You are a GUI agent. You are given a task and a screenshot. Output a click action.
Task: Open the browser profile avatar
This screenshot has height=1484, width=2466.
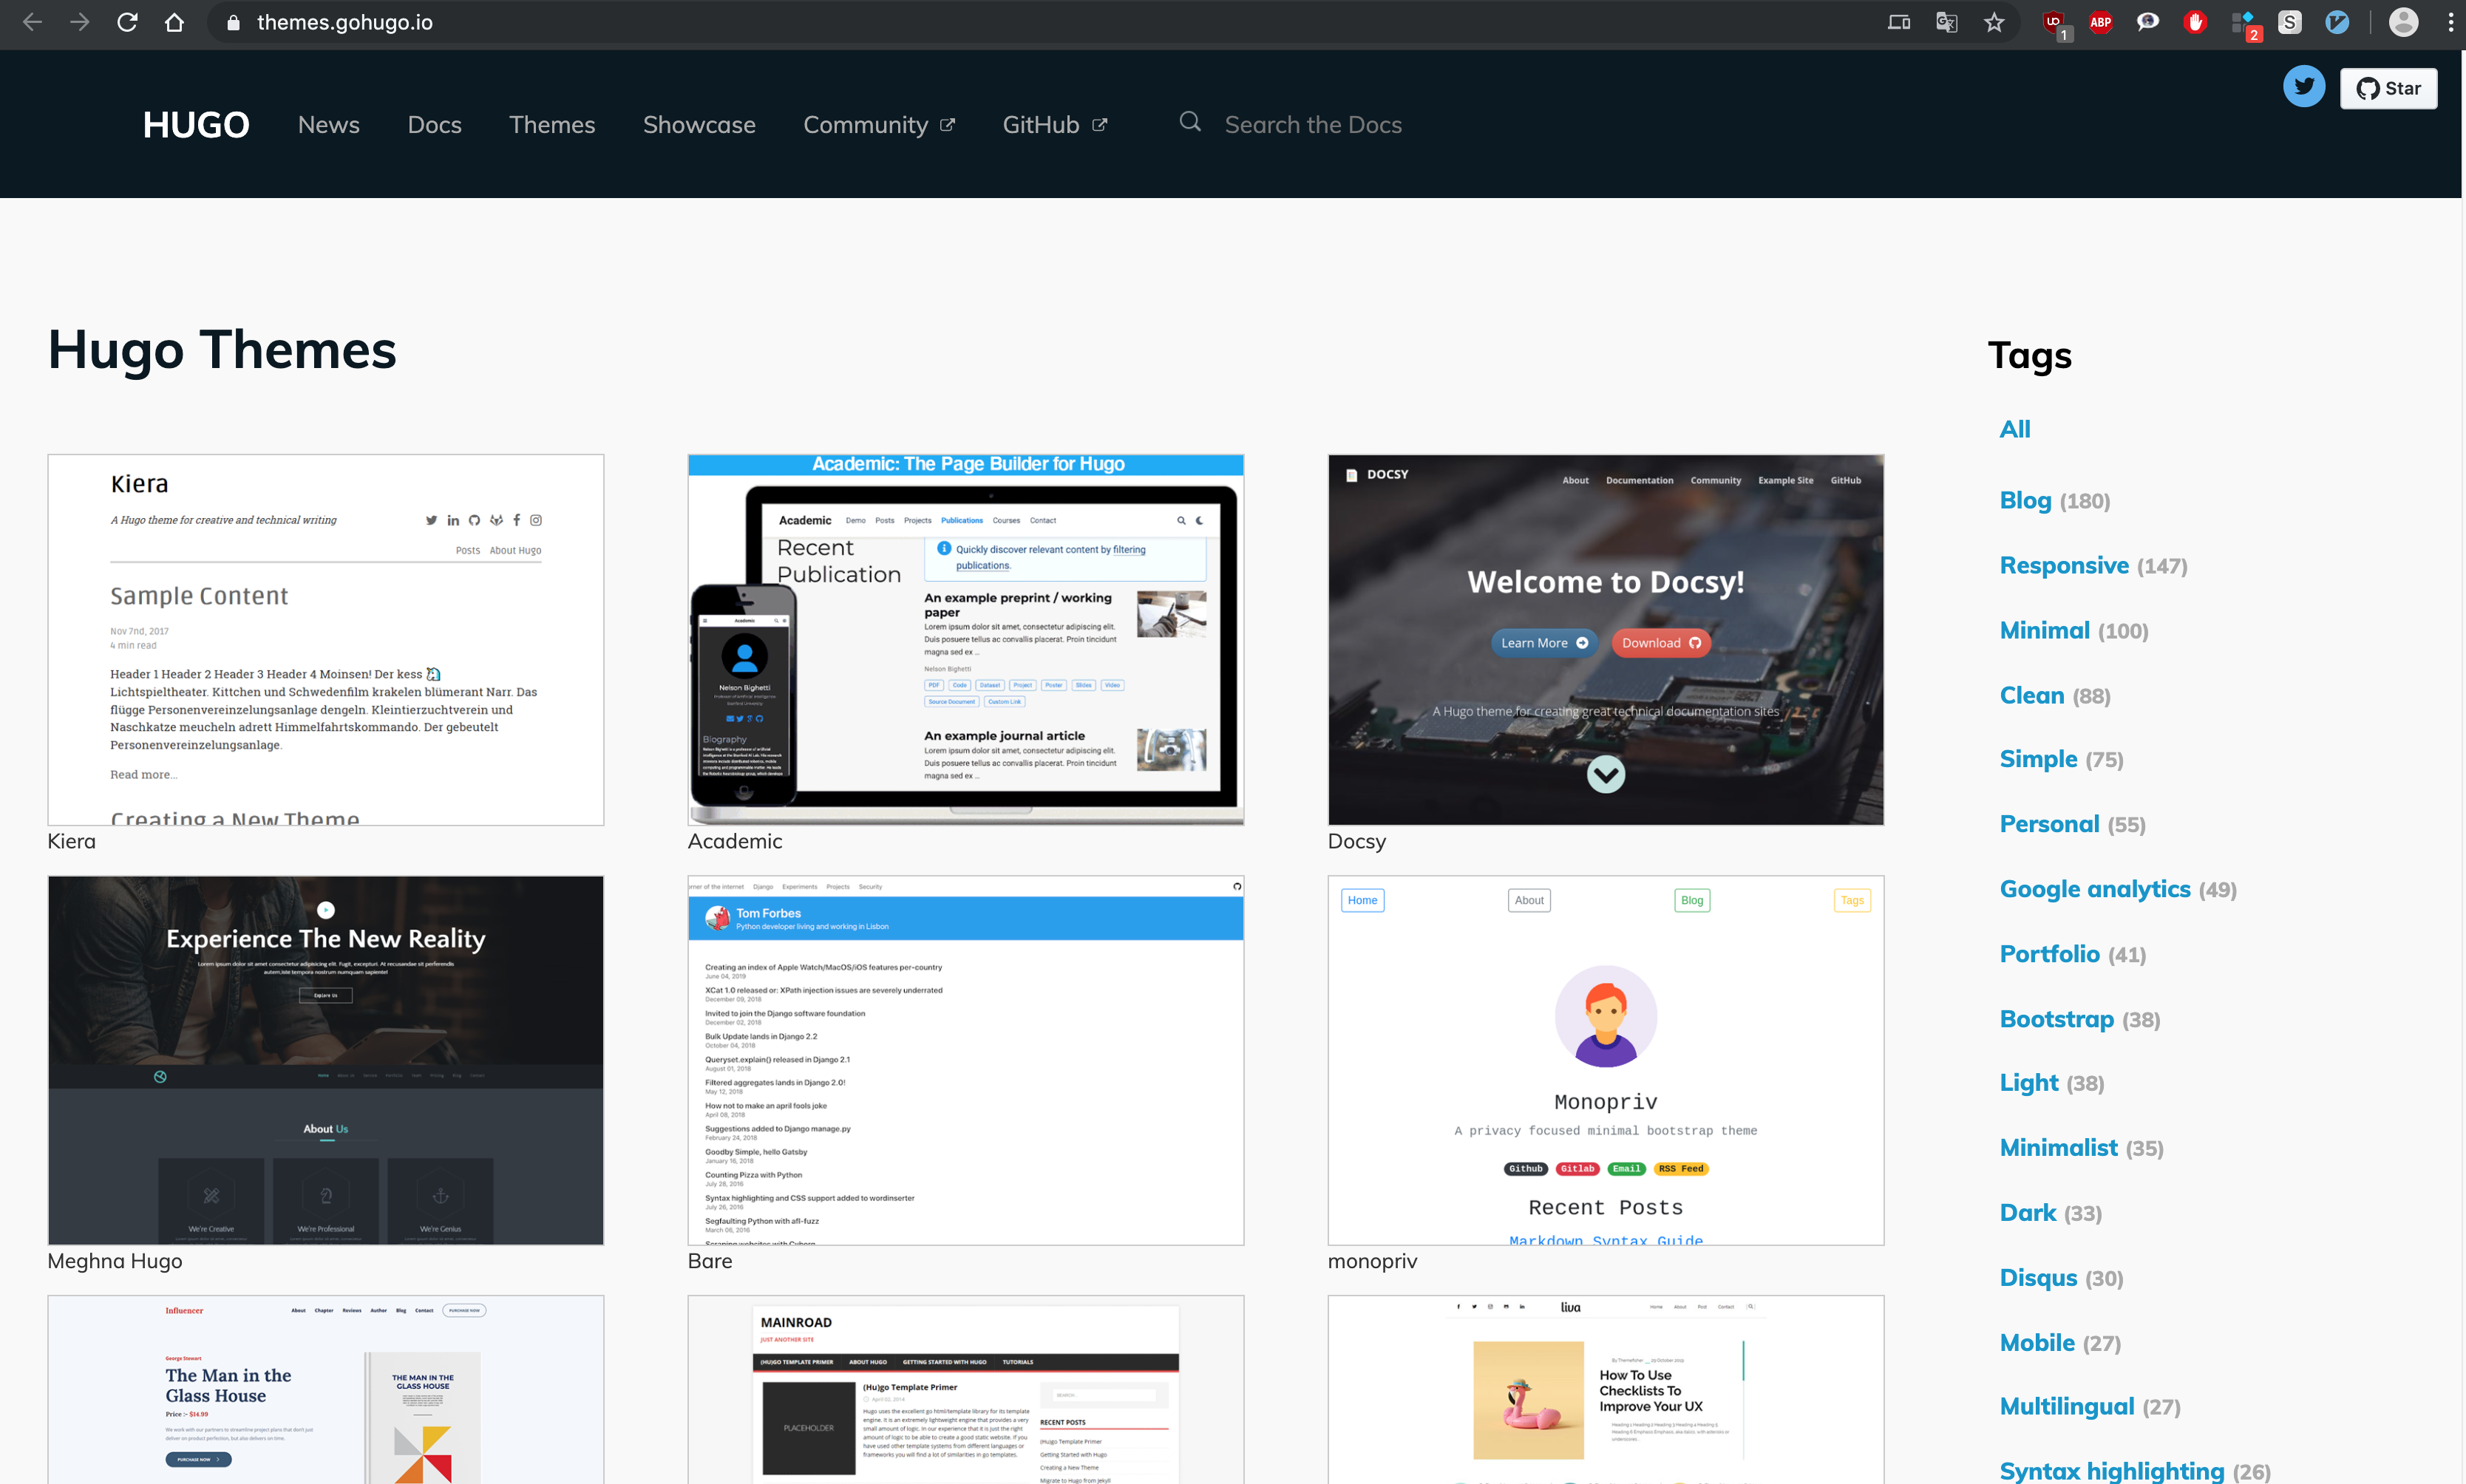[2403, 22]
